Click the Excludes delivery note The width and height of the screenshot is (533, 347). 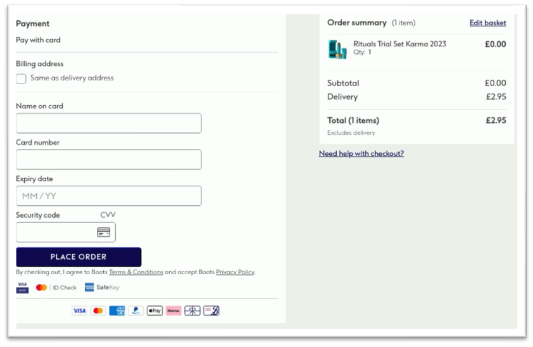(351, 132)
